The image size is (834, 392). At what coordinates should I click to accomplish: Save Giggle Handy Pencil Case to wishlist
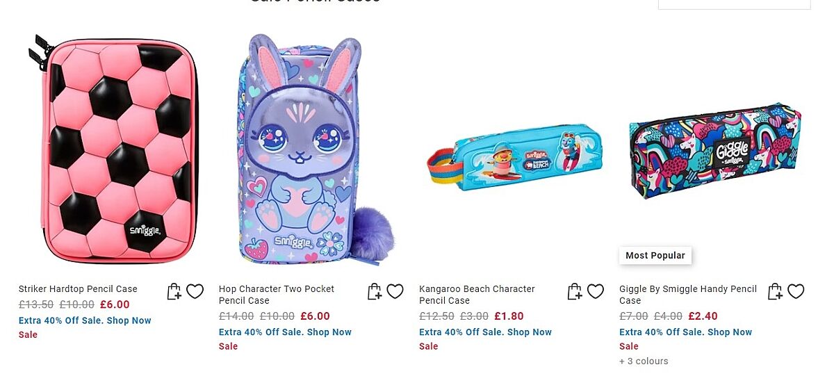coord(796,292)
